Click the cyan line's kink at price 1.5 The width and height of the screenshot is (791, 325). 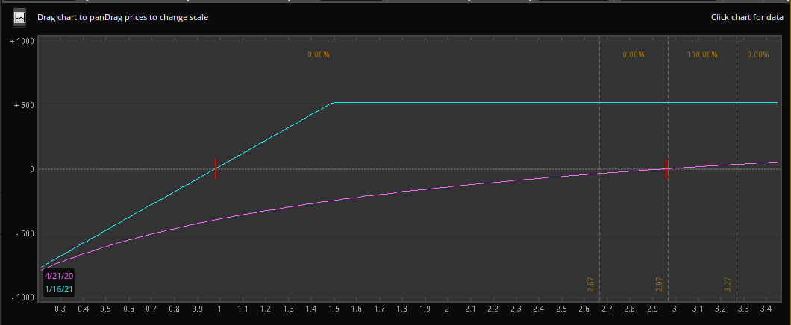click(x=333, y=103)
